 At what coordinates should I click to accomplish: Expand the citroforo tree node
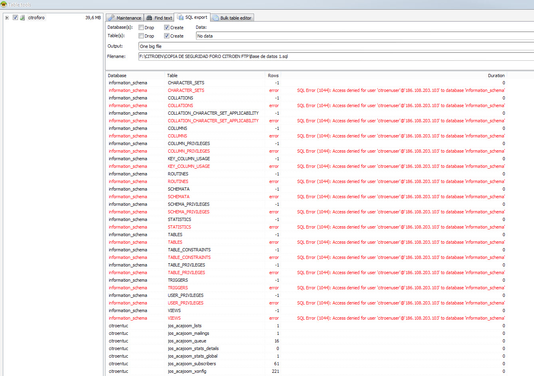[7, 18]
